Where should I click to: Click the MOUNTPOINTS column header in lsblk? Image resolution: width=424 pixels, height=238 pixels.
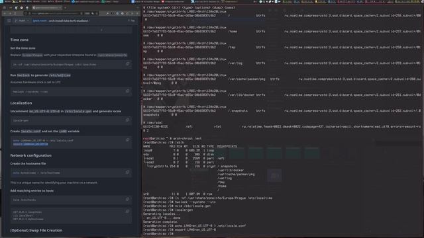click(x=227, y=146)
